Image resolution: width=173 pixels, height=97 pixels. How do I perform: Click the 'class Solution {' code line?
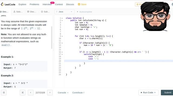coord(75,18)
